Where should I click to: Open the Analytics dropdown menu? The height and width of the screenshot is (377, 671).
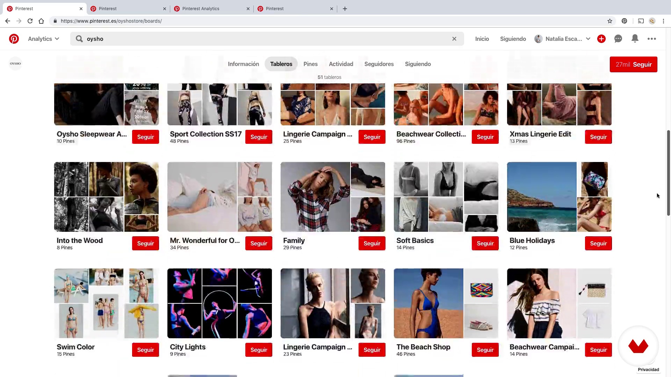pyautogui.click(x=44, y=39)
